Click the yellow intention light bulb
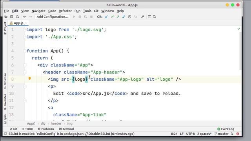 coord(30,78)
